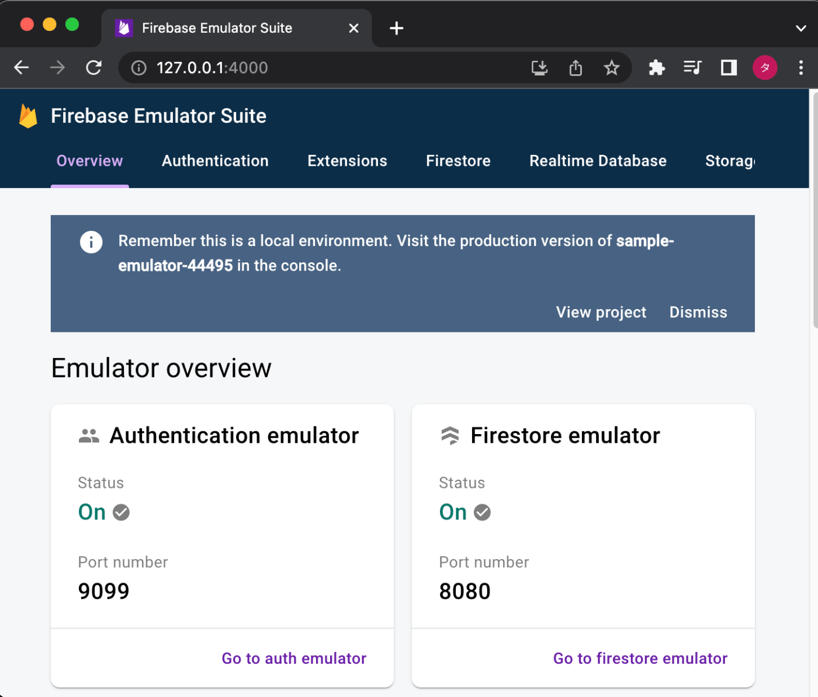Click the address bar URL 127.0.0.1:4000
Viewport: 818px width, 697px height.
212,68
